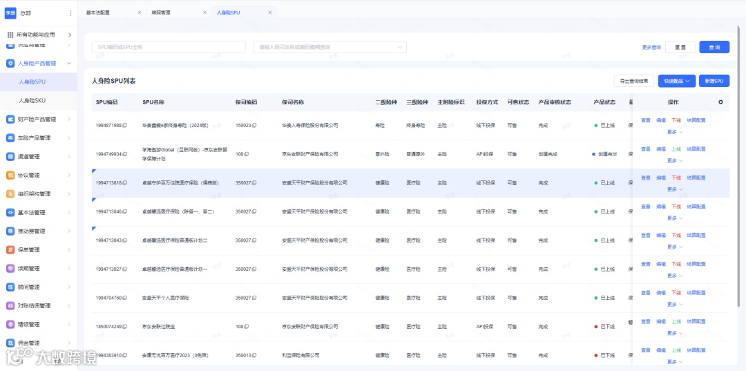Click the 组织架构管理 sidebar icon

10,194
